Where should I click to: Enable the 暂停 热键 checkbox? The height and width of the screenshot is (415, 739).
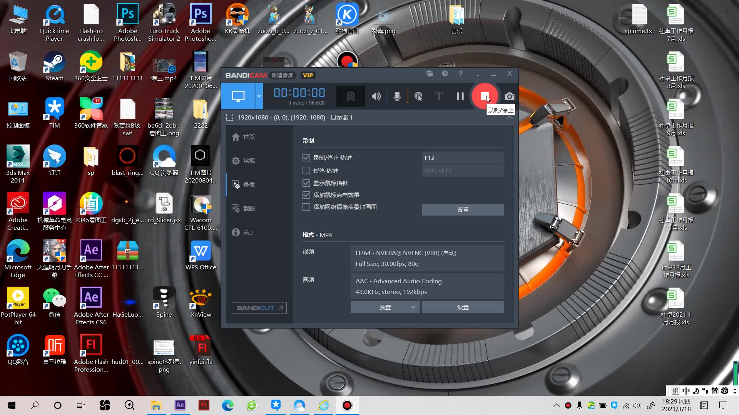(x=306, y=171)
